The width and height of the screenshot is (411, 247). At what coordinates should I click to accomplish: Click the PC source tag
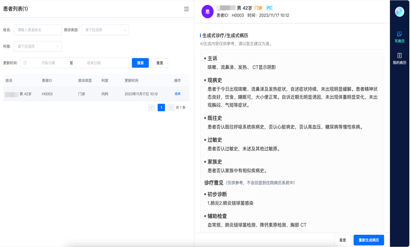pyautogui.click(x=269, y=7)
